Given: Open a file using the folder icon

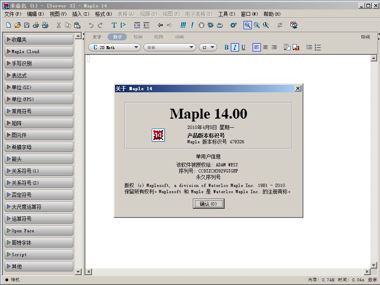Looking at the screenshot, I should click(17, 25).
